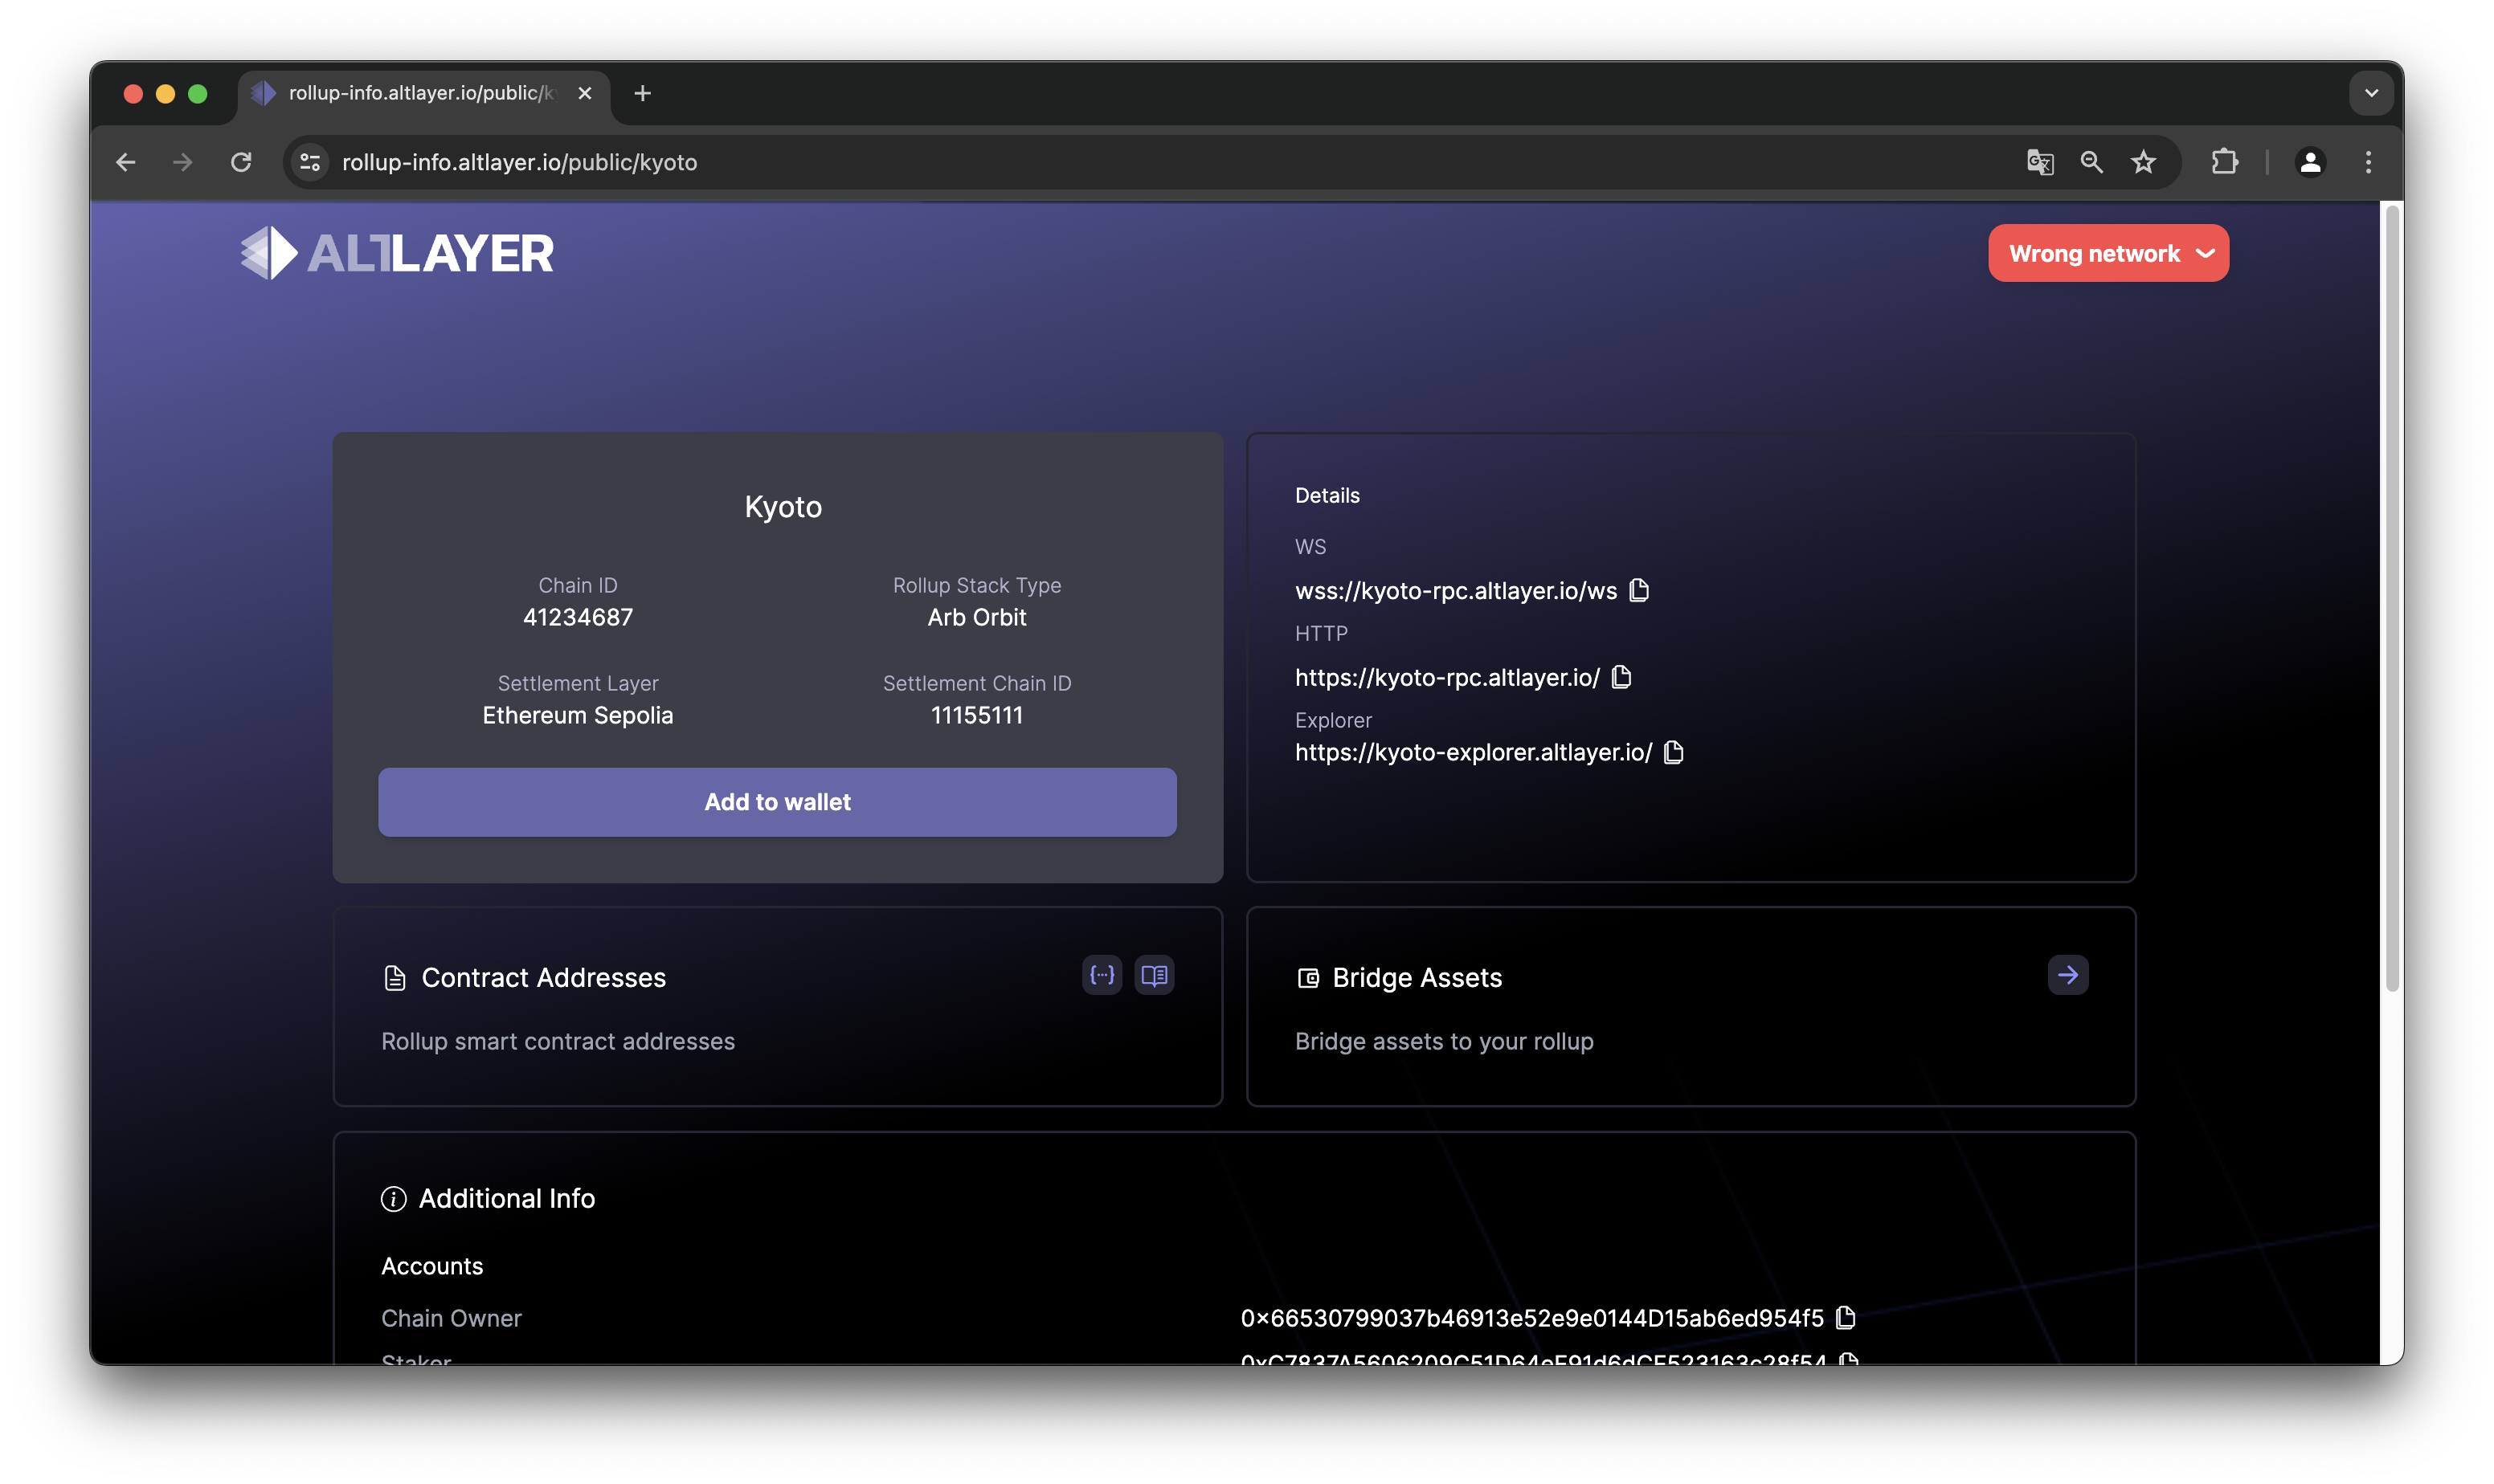The image size is (2494, 1484).
Task: Bookmark this page with star
Action: coord(2143,162)
